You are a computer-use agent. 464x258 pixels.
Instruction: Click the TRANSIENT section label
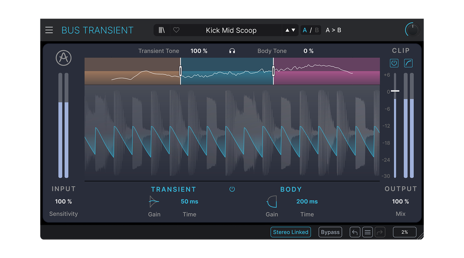click(x=174, y=189)
